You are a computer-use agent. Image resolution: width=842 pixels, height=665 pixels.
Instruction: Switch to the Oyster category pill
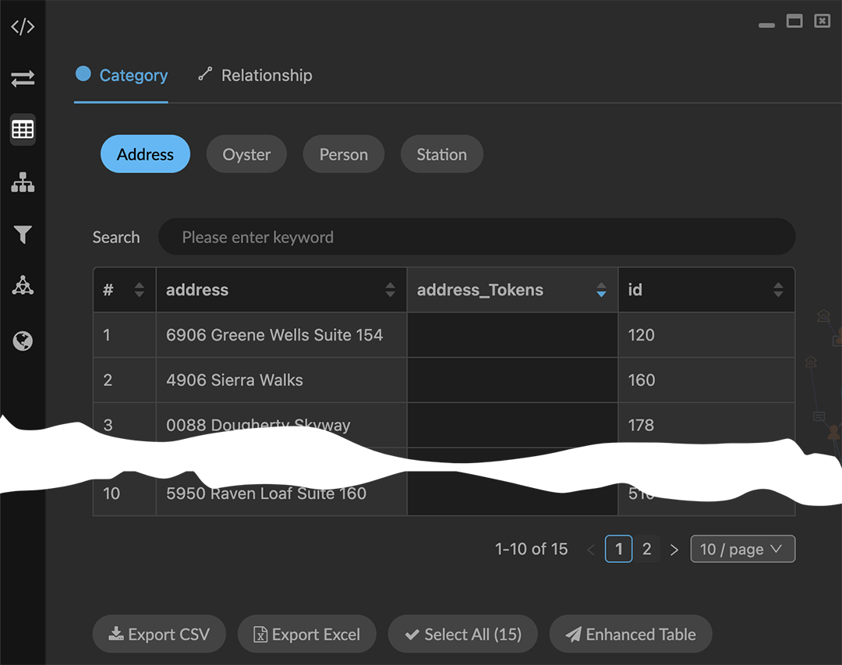(246, 154)
